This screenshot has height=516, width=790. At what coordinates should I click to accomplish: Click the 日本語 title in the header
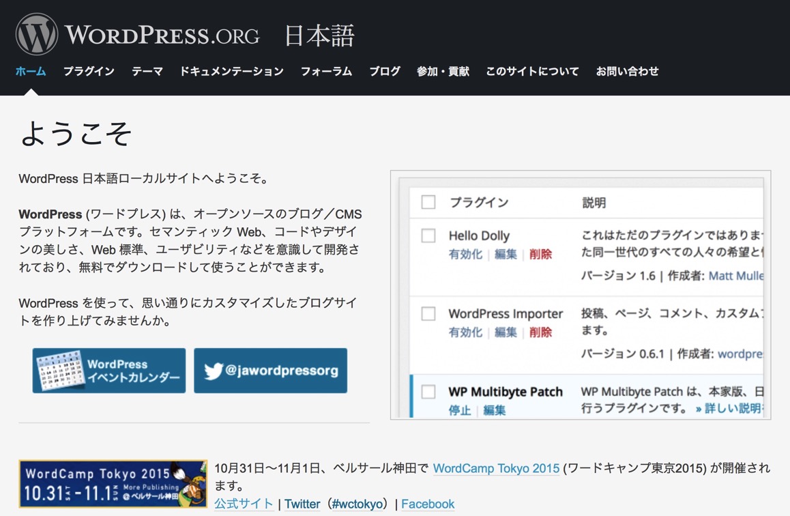[320, 35]
